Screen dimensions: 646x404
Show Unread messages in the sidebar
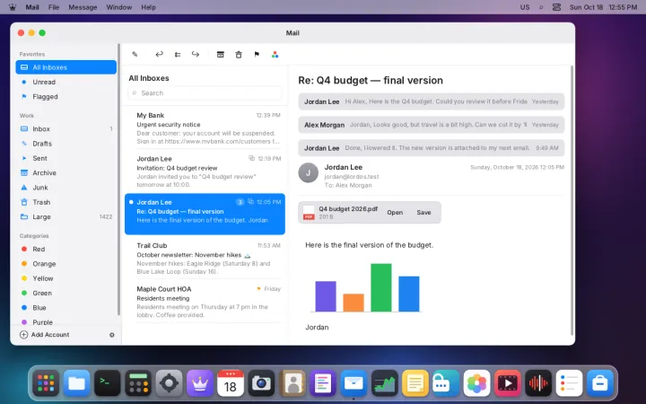click(x=65, y=82)
